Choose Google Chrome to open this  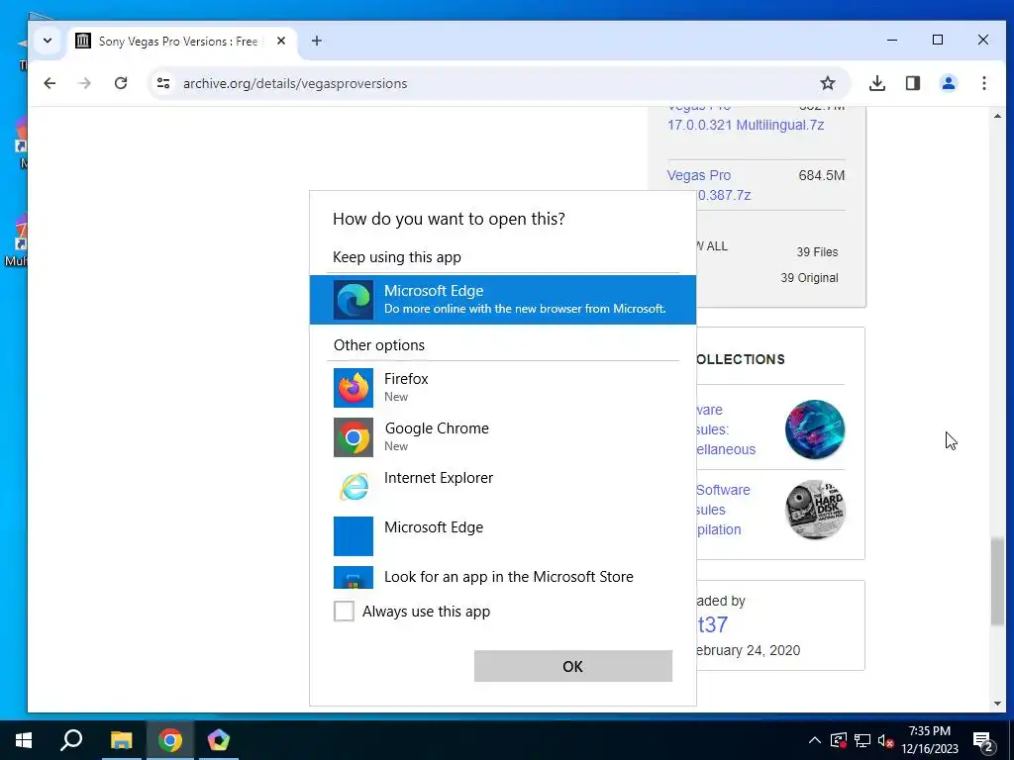[502, 436]
